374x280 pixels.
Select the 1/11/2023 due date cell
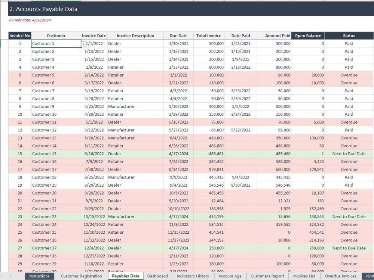point(178,256)
